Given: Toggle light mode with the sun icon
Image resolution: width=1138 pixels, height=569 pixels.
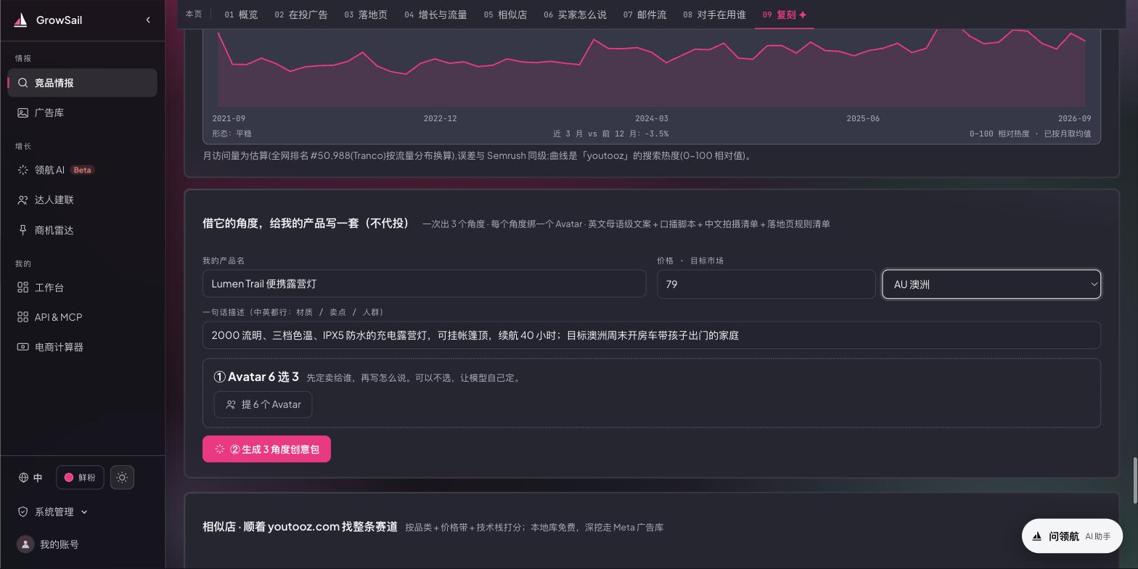Looking at the screenshot, I should tap(122, 478).
